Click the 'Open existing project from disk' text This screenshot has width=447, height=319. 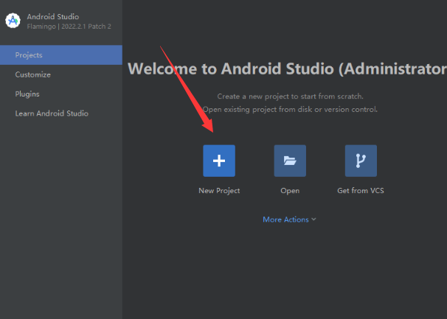(x=290, y=109)
